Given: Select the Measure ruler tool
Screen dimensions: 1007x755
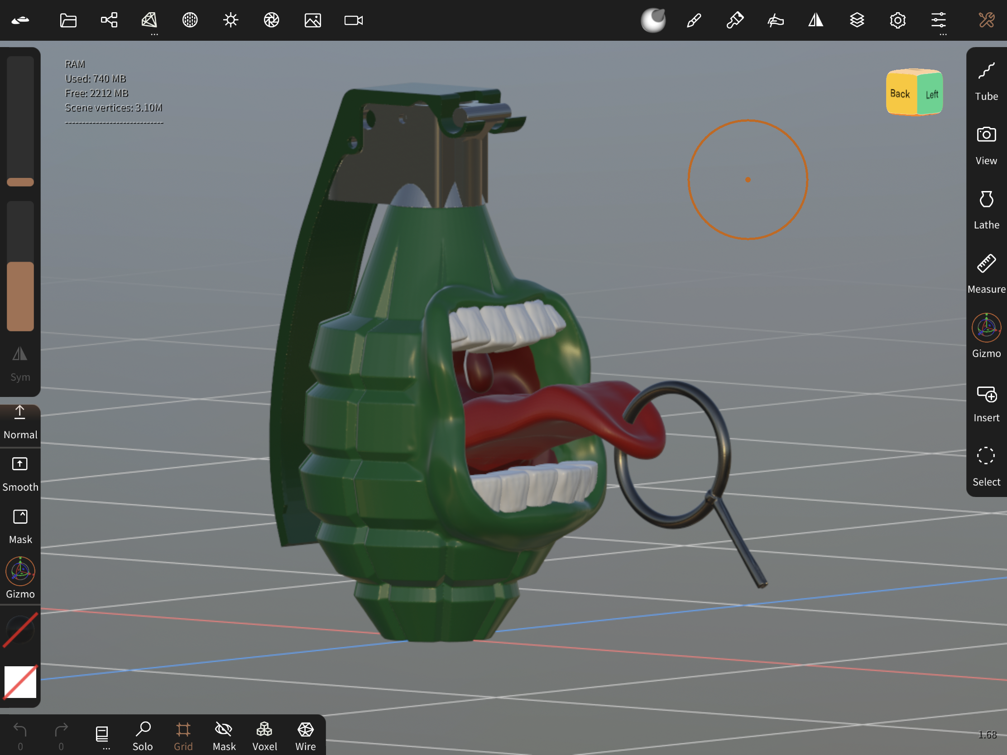Looking at the screenshot, I should [986, 274].
